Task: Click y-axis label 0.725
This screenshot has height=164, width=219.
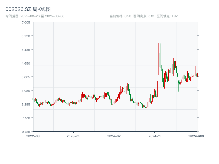Action: click(x=26, y=132)
